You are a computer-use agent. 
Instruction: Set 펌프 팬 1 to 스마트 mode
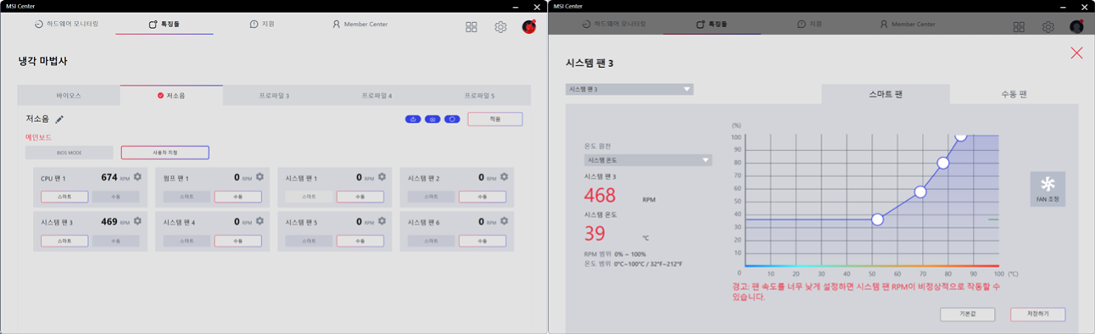187,197
